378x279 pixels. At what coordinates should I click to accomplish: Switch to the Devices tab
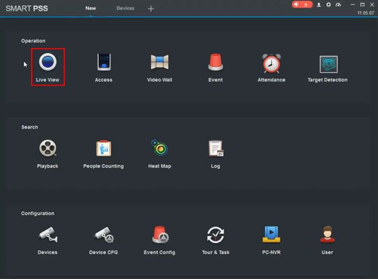(x=125, y=8)
